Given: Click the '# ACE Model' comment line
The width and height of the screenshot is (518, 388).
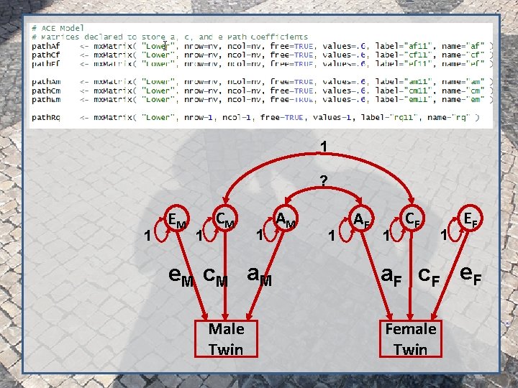Looking at the screenshot, I should pos(58,28).
